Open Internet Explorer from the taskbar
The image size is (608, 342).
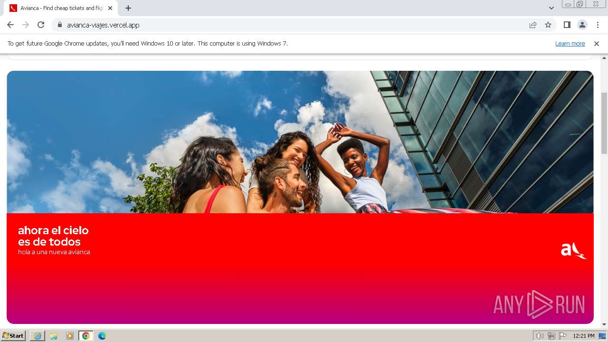pyautogui.click(x=38, y=336)
